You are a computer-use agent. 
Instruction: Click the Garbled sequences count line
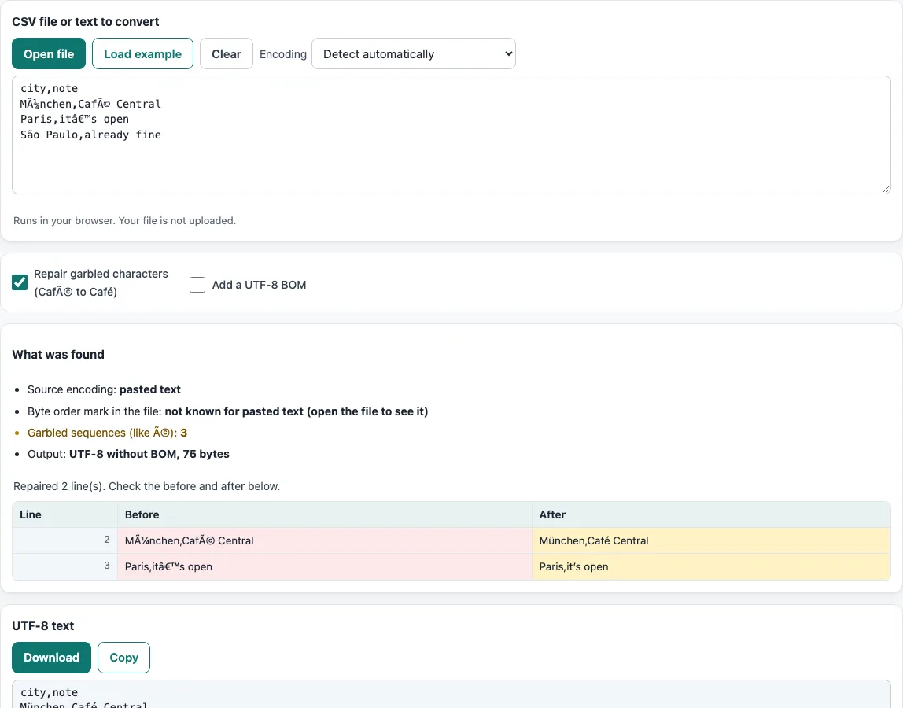pos(107,433)
